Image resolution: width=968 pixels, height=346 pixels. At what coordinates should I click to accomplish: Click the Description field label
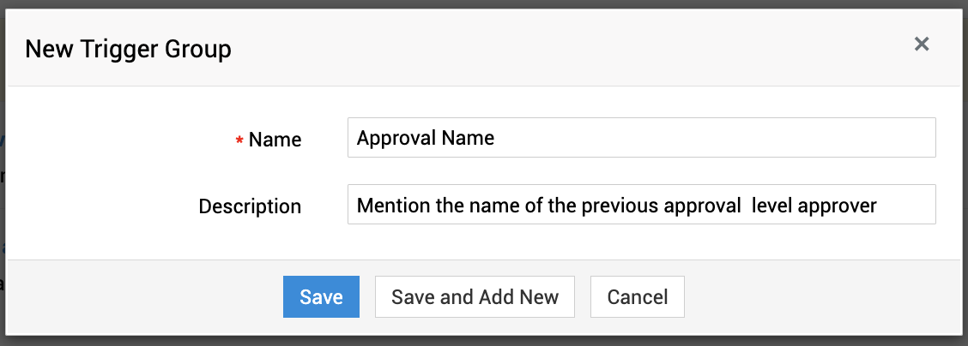(x=250, y=206)
